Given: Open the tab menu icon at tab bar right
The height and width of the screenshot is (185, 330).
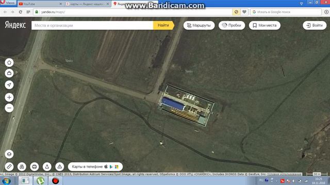Looking at the screenshot, I should [301, 4].
